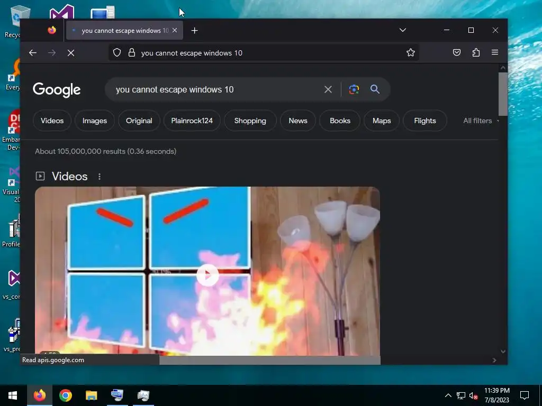The image size is (542, 406).
Task: Go back using the browser back arrow
Action: coord(33,53)
